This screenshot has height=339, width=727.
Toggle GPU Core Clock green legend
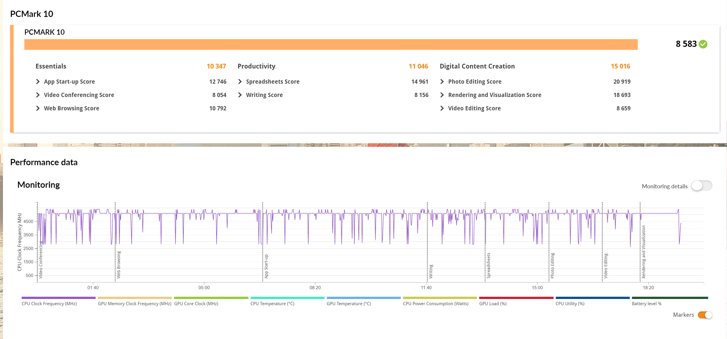[211, 298]
